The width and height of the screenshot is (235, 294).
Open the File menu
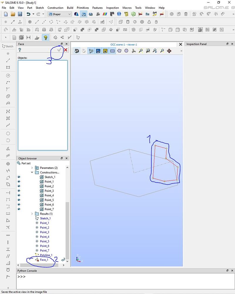4,8
